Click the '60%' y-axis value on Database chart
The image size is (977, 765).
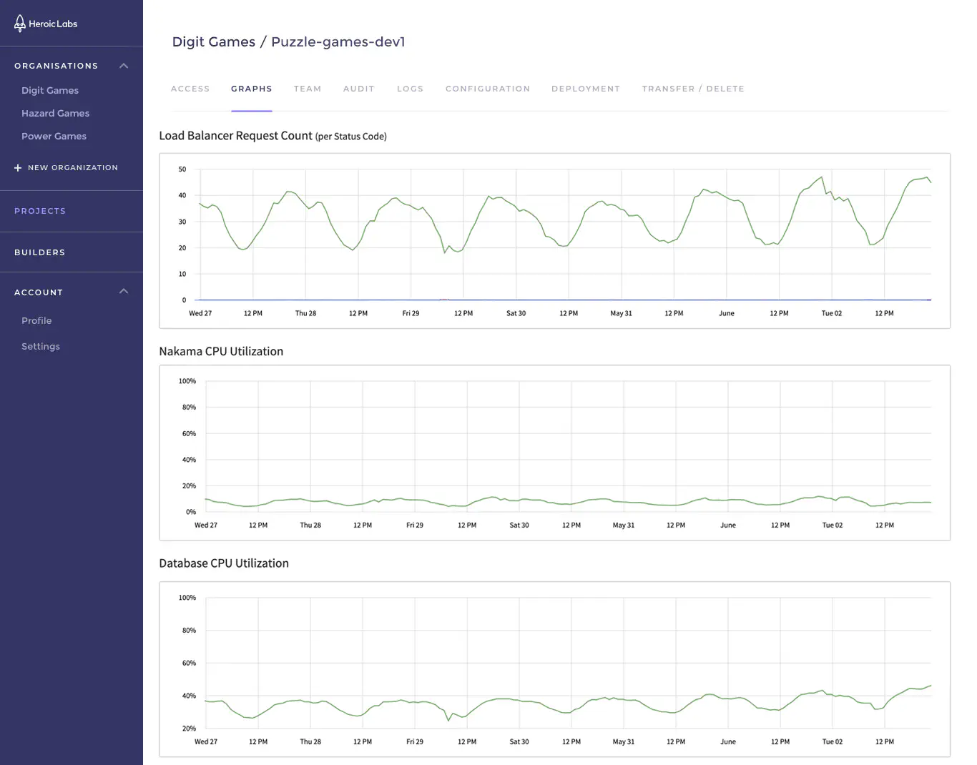[189, 663]
